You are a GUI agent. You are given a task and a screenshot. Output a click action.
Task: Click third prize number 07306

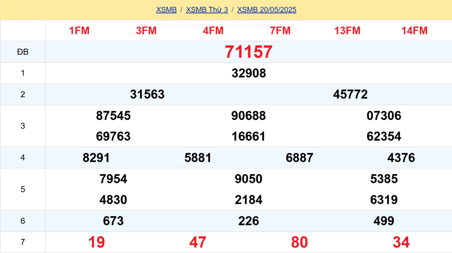pos(384,116)
